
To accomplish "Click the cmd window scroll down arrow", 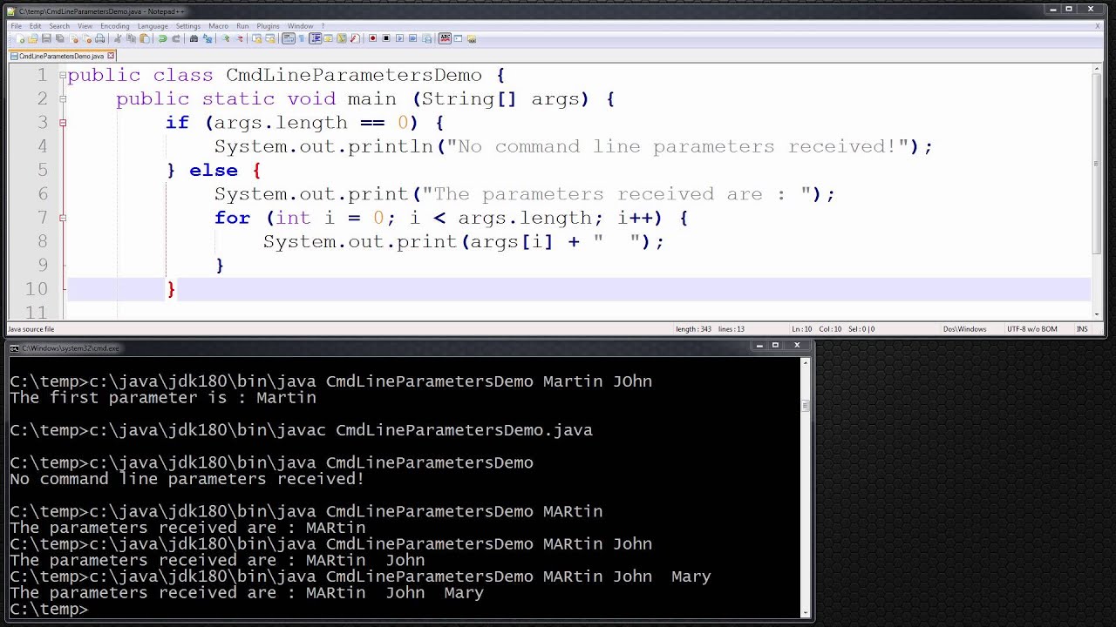I will [x=805, y=611].
